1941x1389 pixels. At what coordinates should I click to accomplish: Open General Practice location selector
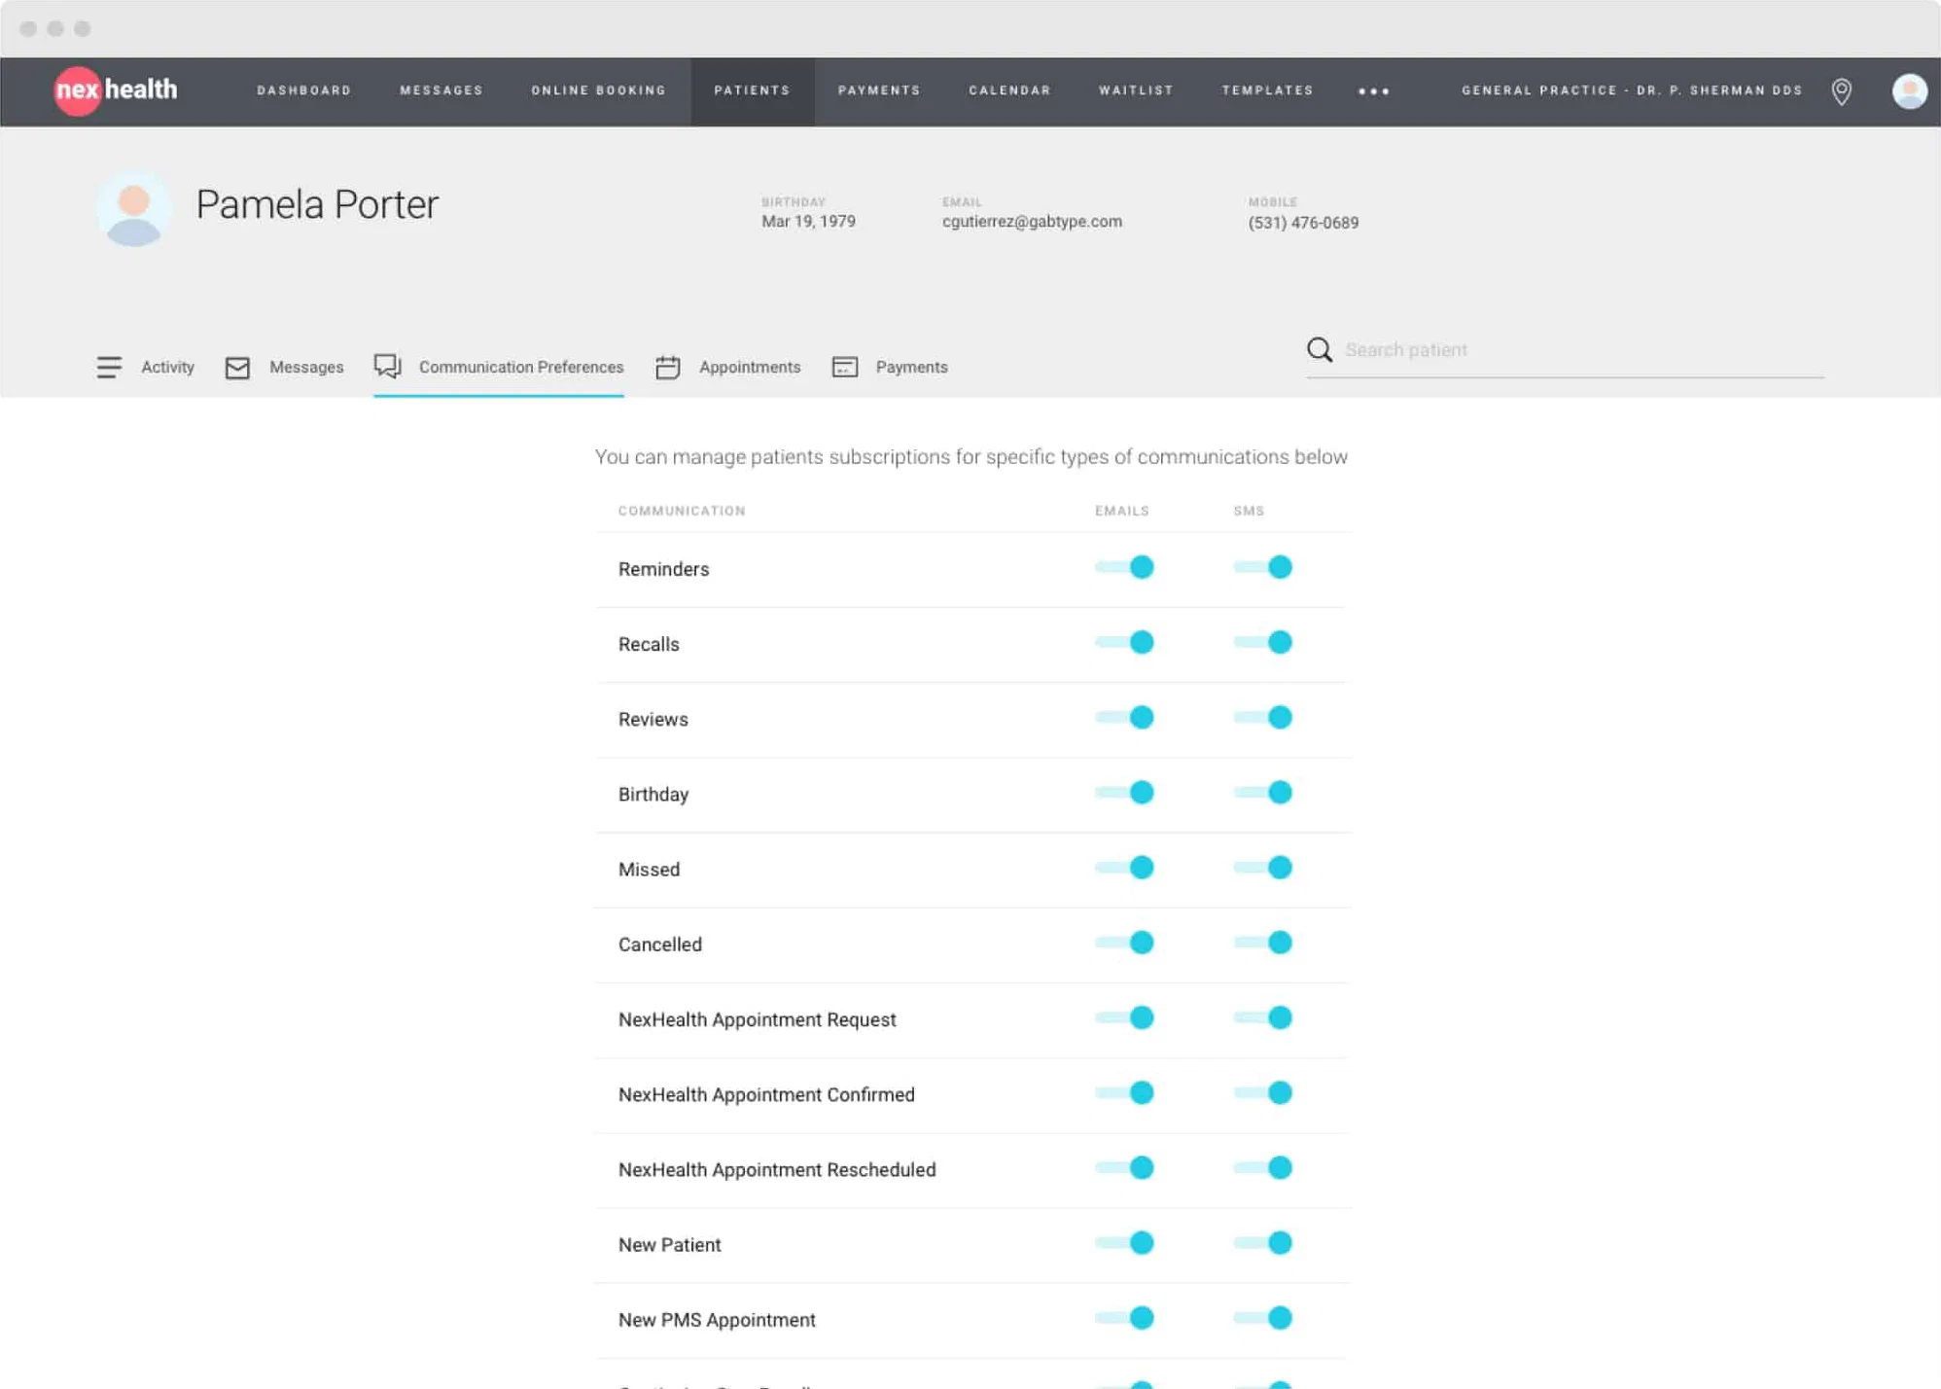pos(1631,90)
